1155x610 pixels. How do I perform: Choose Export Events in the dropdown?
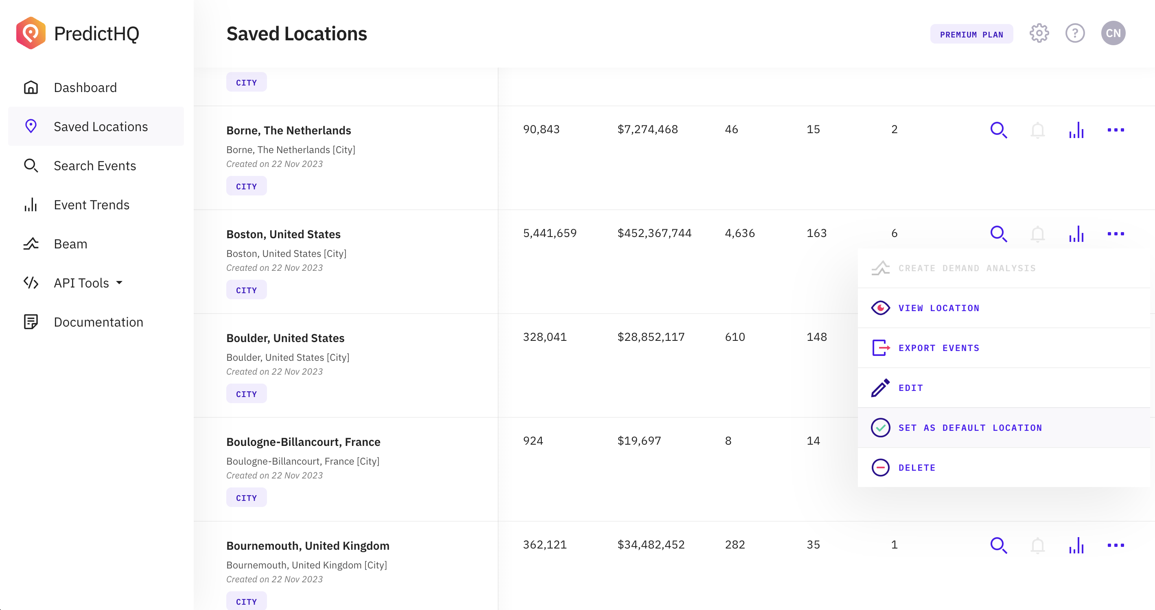(x=938, y=348)
